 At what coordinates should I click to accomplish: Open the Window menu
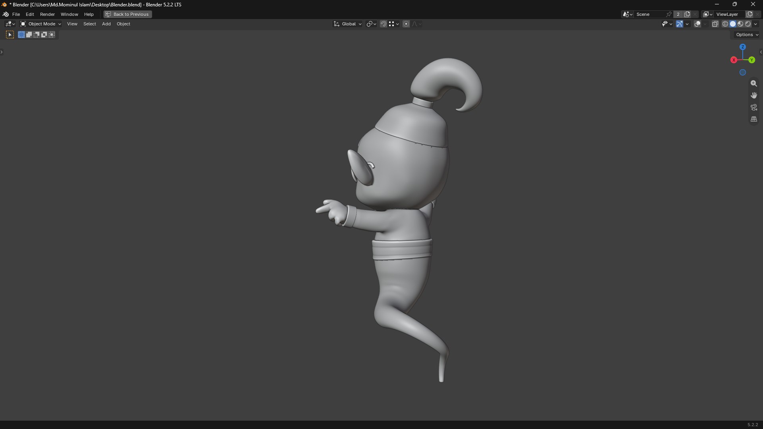coord(69,14)
